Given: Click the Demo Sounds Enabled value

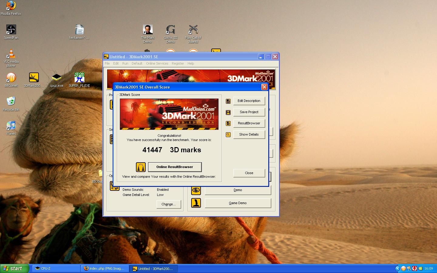Looking at the screenshot, I should [163, 190].
